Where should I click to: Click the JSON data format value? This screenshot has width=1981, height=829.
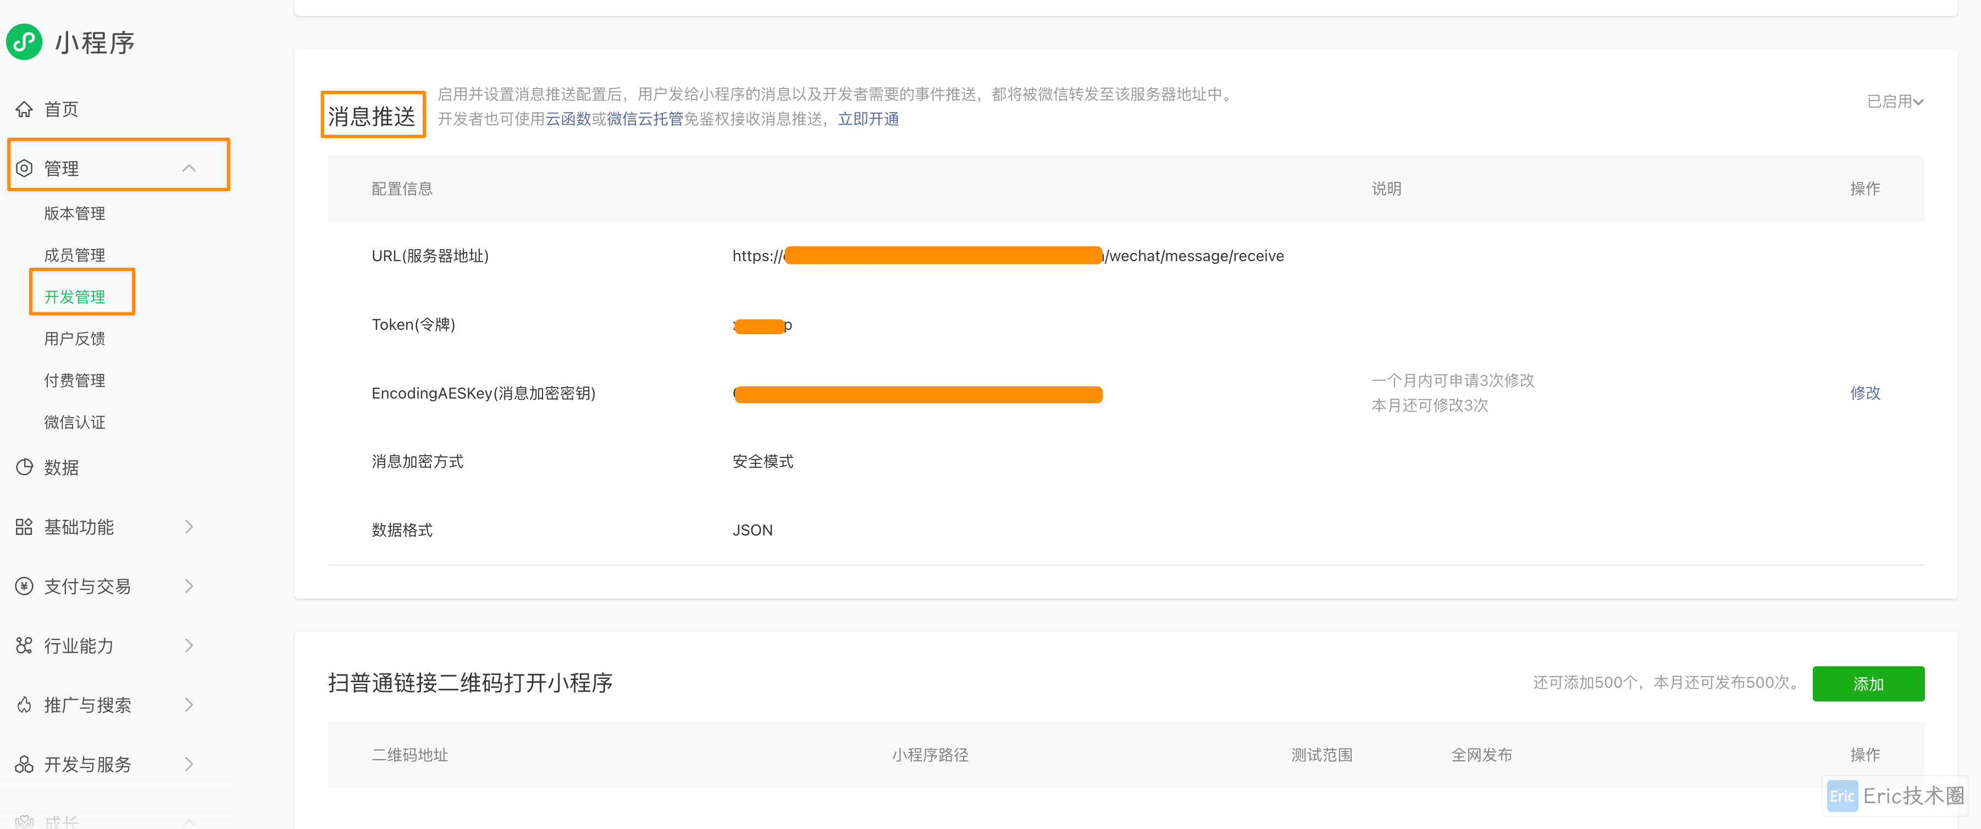click(753, 530)
